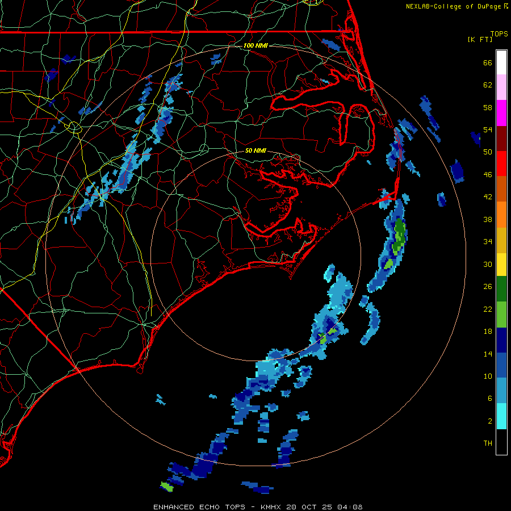Image resolution: width=511 pixels, height=511 pixels.
Task: Click the orange 42 kft legend swatch
Action: coord(501,215)
